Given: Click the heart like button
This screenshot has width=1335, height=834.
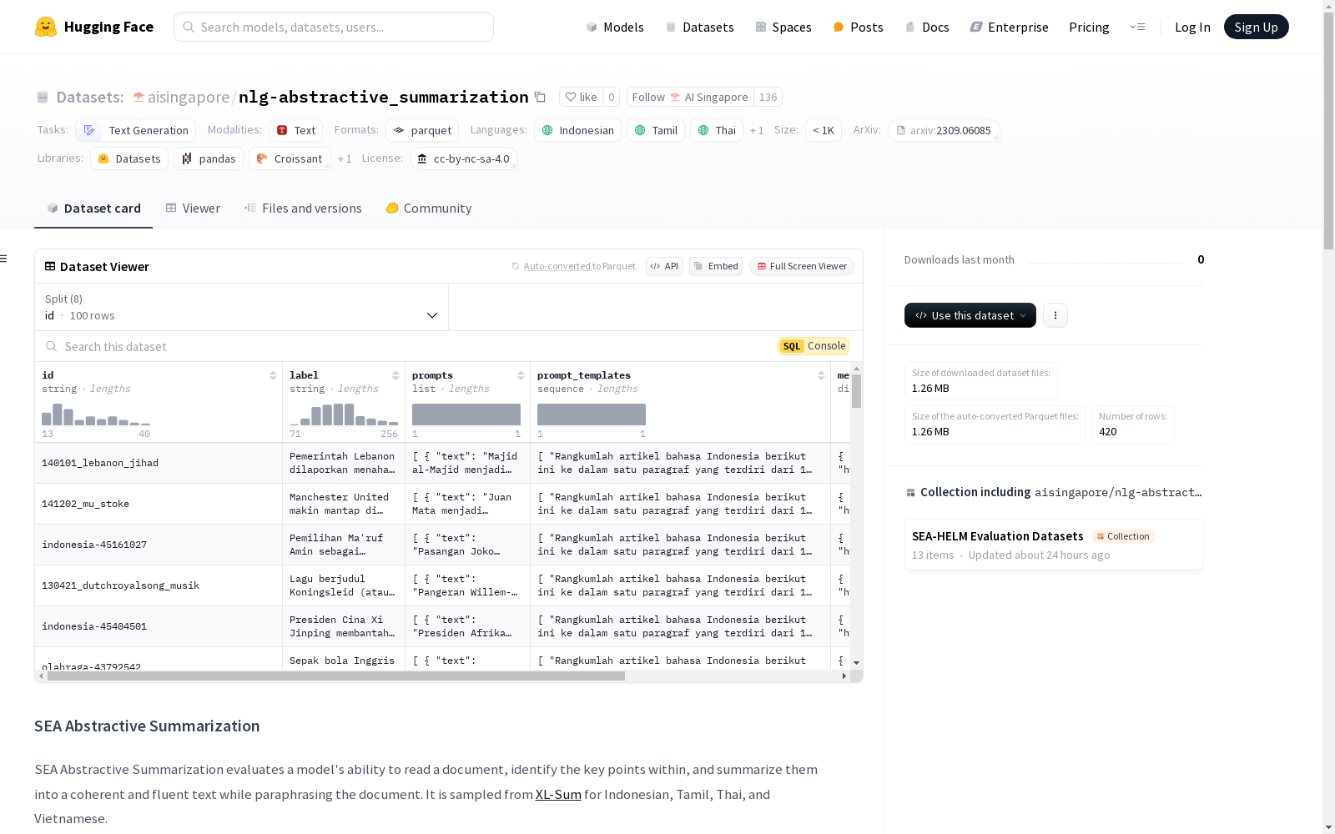Looking at the screenshot, I should (581, 97).
